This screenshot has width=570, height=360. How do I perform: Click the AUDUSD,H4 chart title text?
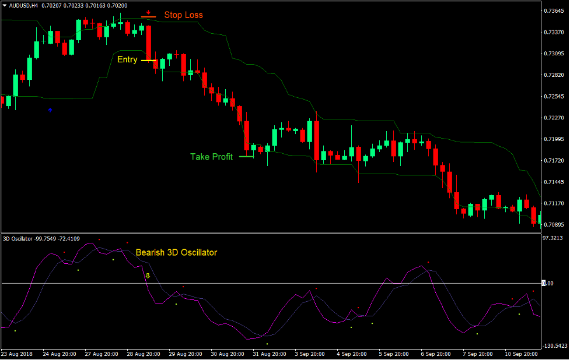click(23, 6)
